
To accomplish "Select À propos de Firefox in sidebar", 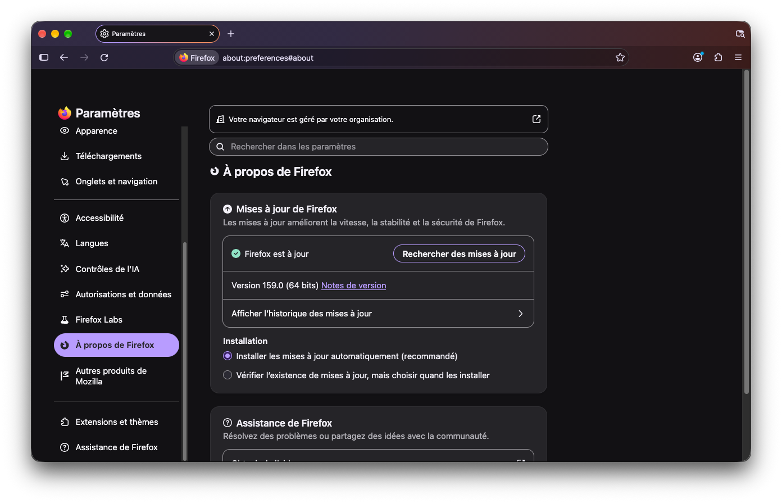I will pos(116,345).
